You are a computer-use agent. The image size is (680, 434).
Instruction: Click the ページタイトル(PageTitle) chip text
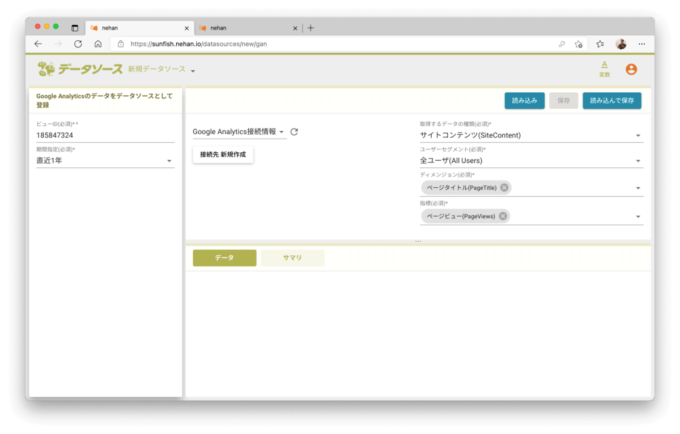coord(461,188)
